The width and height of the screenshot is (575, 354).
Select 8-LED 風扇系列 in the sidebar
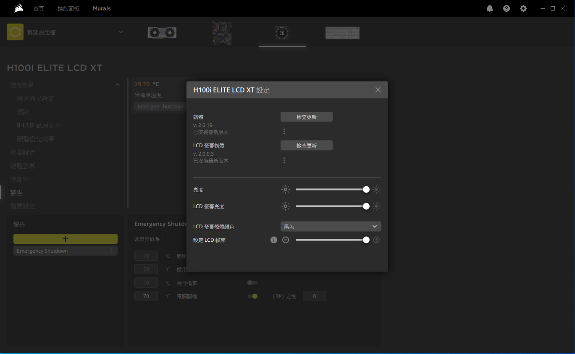tap(39, 125)
